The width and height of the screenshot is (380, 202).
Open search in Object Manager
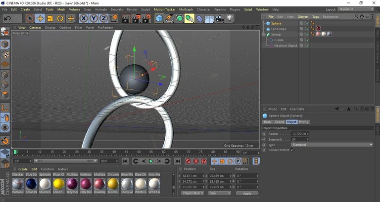click(x=356, y=16)
